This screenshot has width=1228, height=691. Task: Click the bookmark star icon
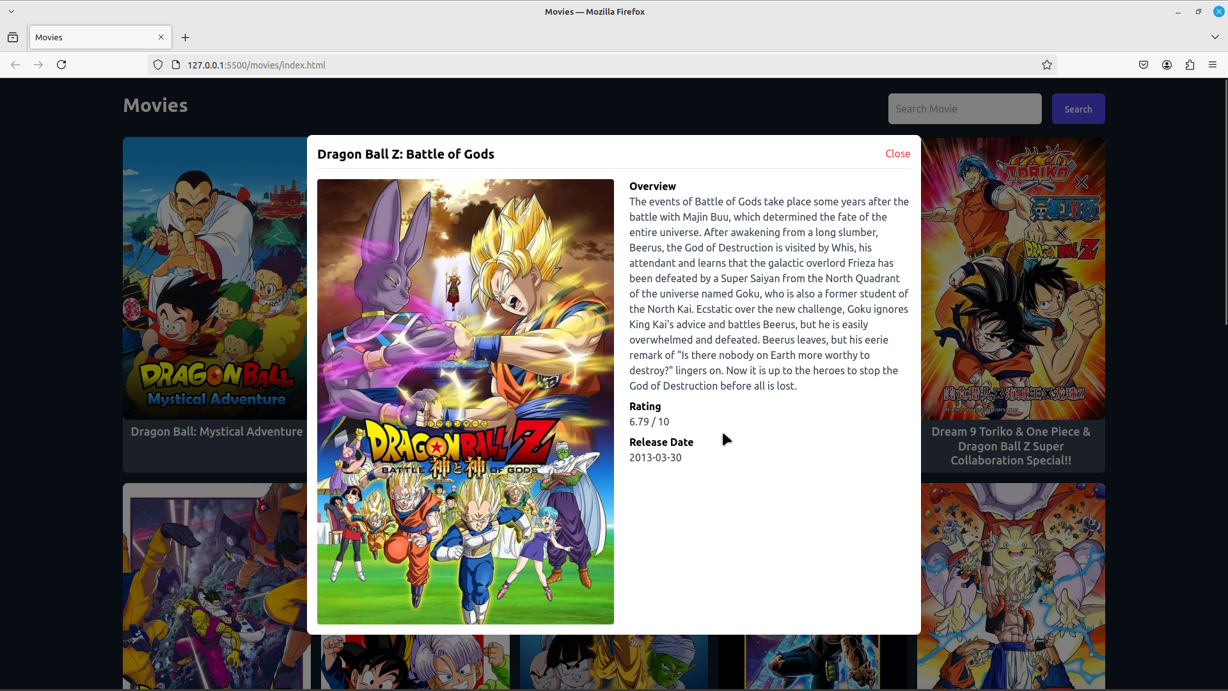pyautogui.click(x=1046, y=65)
